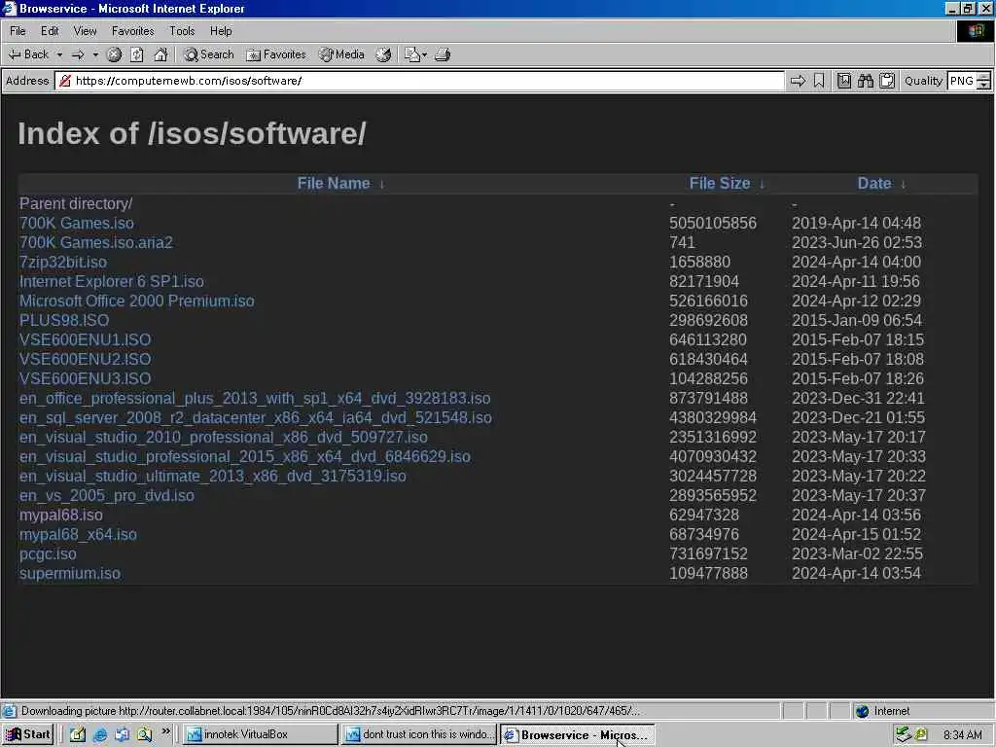996x747 pixels.
Task: Launch Internet Explorer from Quick Launch
Action: [x=100, y=735]
